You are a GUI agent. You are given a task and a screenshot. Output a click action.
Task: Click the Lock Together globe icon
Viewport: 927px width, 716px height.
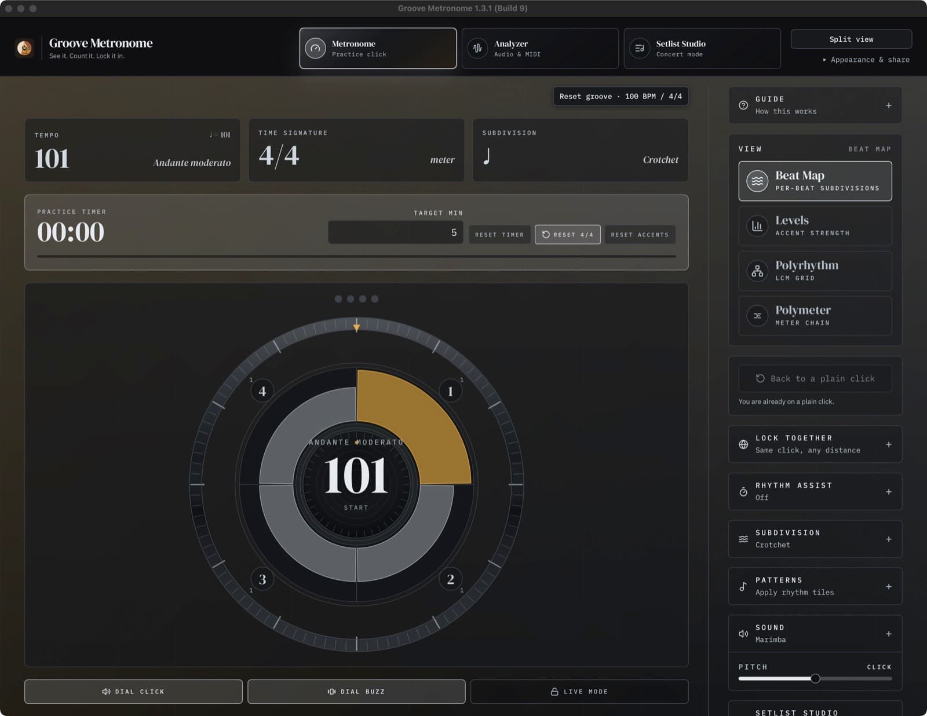[x=743, y=444]
